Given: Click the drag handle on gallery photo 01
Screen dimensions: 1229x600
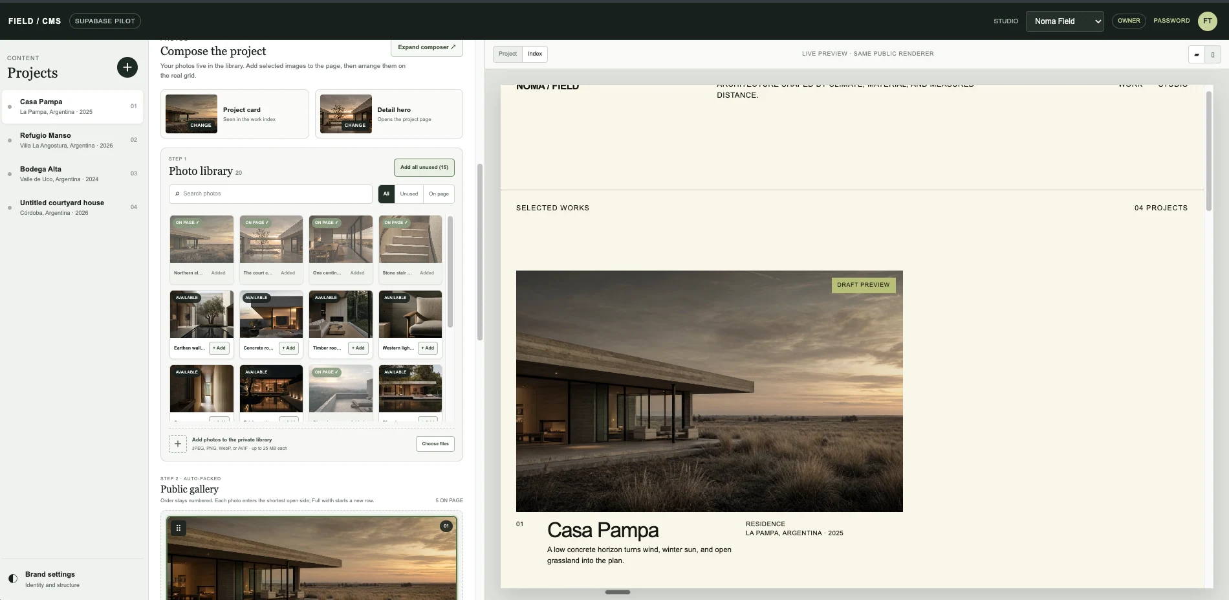Looking at the screenshot, I should click(x=178, y=528).
